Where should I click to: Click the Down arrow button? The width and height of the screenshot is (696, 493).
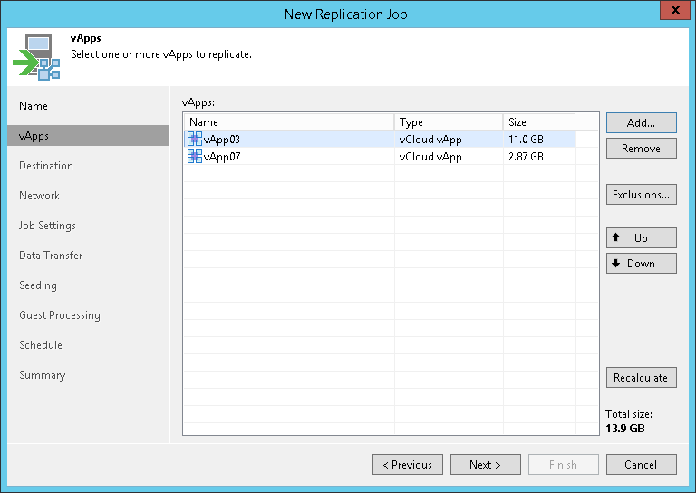(641, 264)
